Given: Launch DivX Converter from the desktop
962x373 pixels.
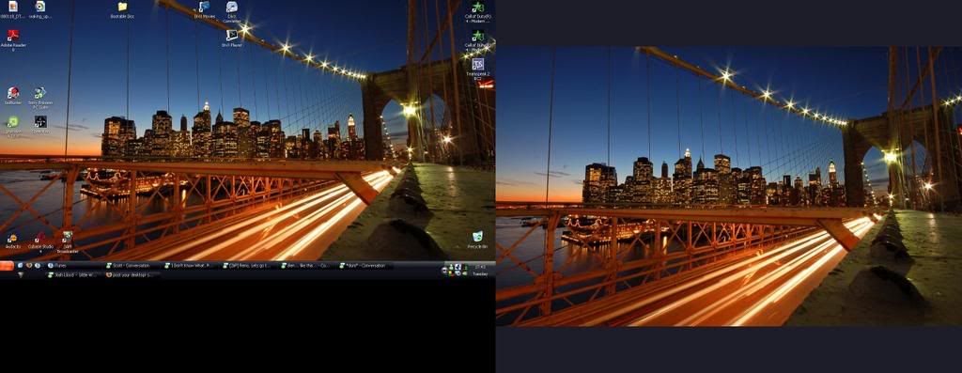Looking at the screenshot, I should pyautogui.click(x=232, y=11).
